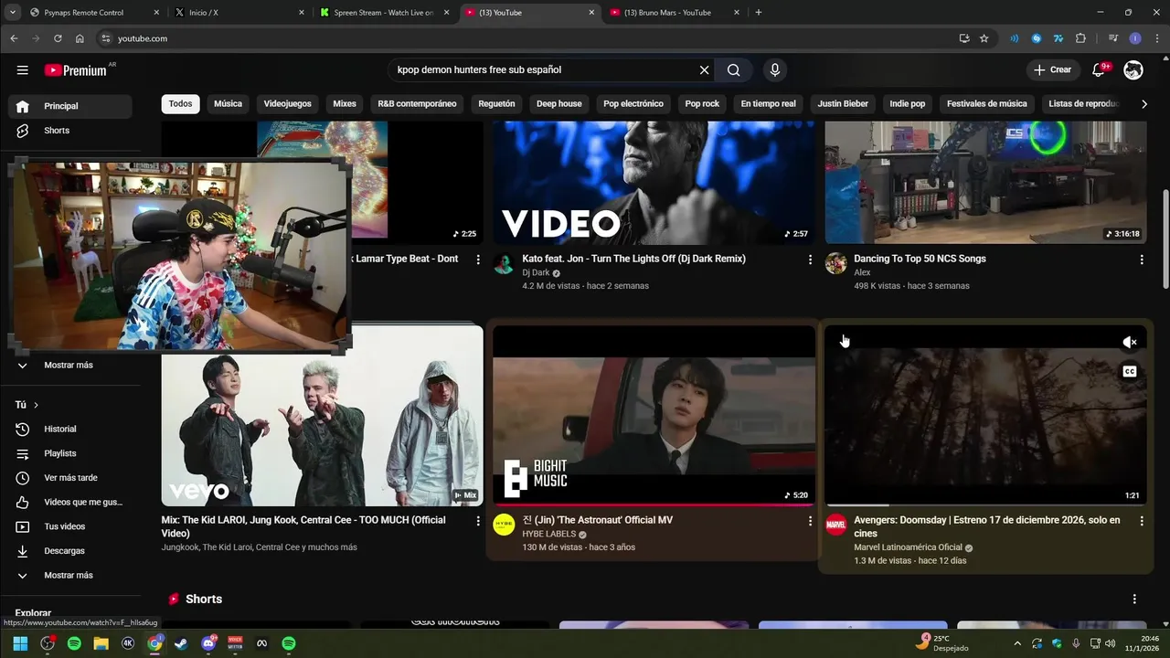Viewport: 1170px width, 658px height.
Task: Open Discord from the taskbar
Action: 208,643
